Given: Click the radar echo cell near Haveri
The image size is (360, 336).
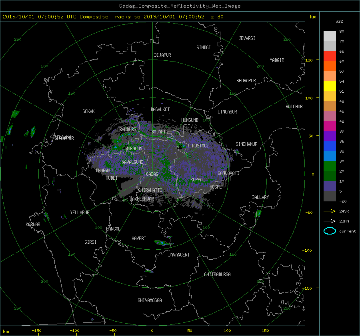Looking at the screenshot, I should [164, 243].
